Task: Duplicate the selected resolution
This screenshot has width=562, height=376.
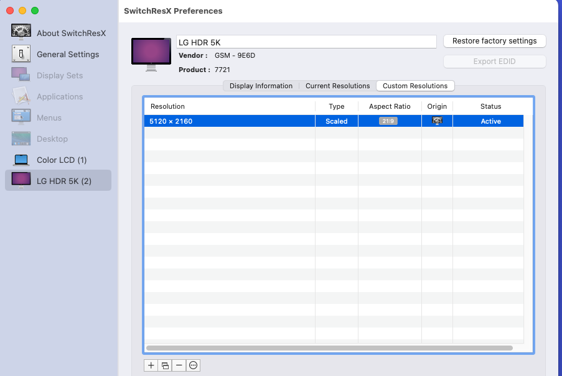Action: pyautogui.click(x=165, y=365)
